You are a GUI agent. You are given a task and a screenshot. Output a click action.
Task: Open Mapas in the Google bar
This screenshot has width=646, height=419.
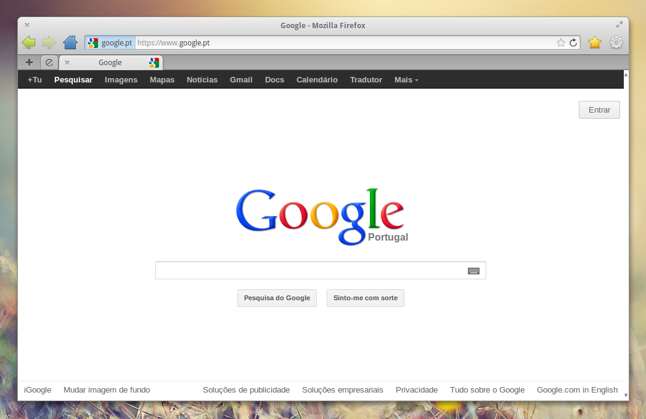pyautogui.click(x=162, y=80)
